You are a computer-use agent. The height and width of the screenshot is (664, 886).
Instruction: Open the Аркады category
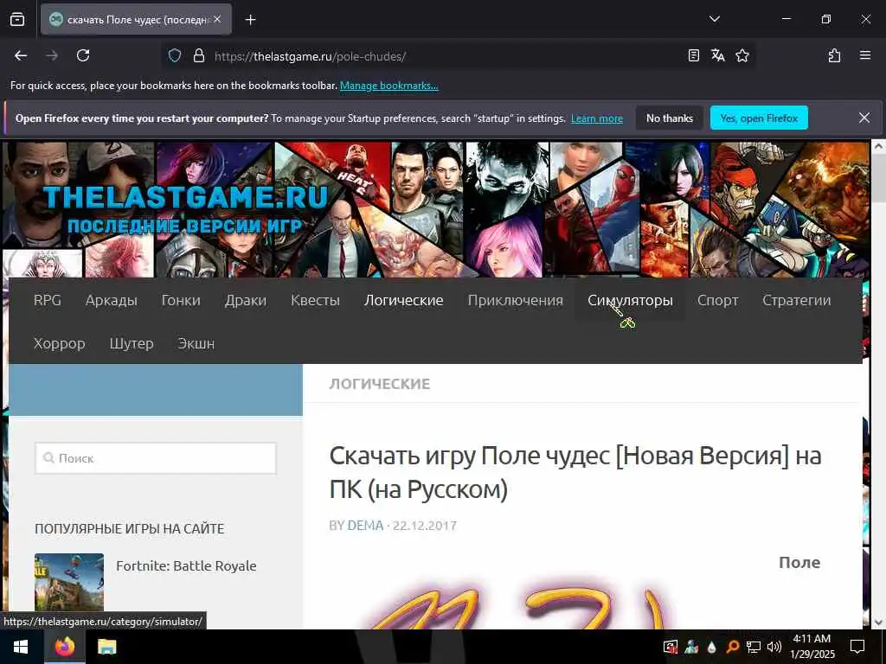tap(112, 300)
